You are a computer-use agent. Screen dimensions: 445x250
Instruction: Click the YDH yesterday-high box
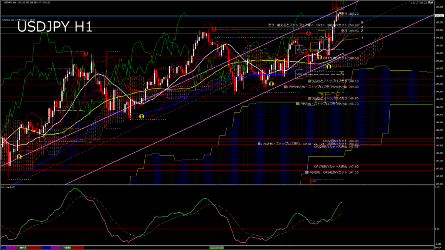(321, 35)
